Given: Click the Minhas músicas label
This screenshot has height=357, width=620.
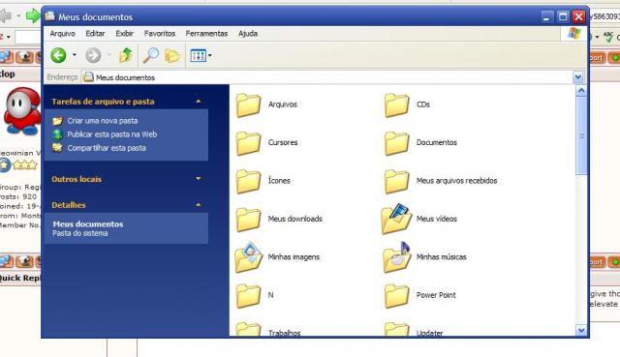Looking at the screenshot, I should coord(442,257).
